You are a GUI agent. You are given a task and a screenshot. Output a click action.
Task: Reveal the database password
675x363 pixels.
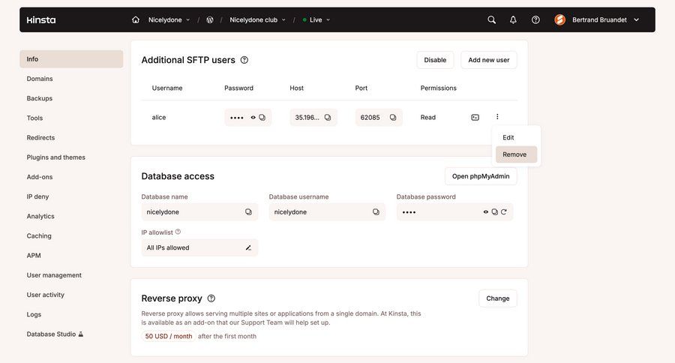tap(485, 211)
